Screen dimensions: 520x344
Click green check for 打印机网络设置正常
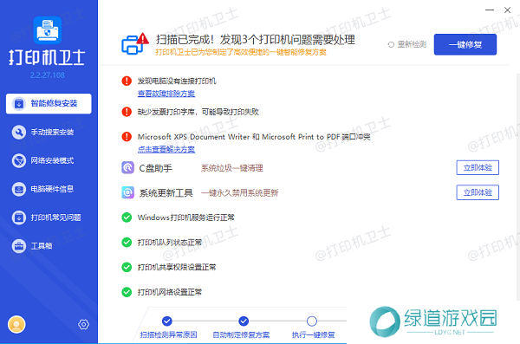tap(127, 292)
